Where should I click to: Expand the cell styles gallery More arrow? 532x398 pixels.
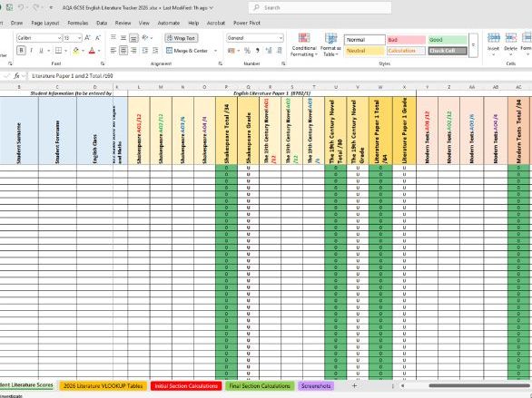point(474,45)
